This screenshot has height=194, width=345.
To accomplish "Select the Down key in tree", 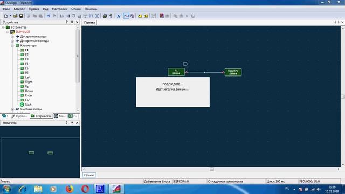I will tap(29, 91).
